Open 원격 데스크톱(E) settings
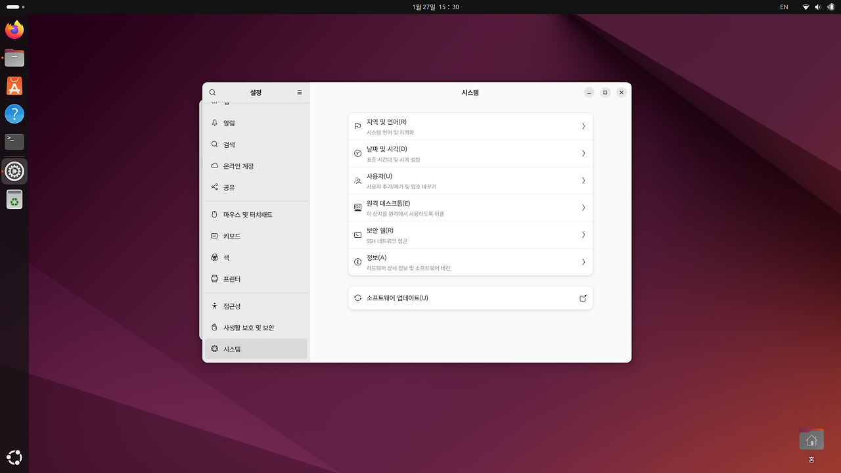The height and width of the screenshot is (473, 841). tap(470, 208)
